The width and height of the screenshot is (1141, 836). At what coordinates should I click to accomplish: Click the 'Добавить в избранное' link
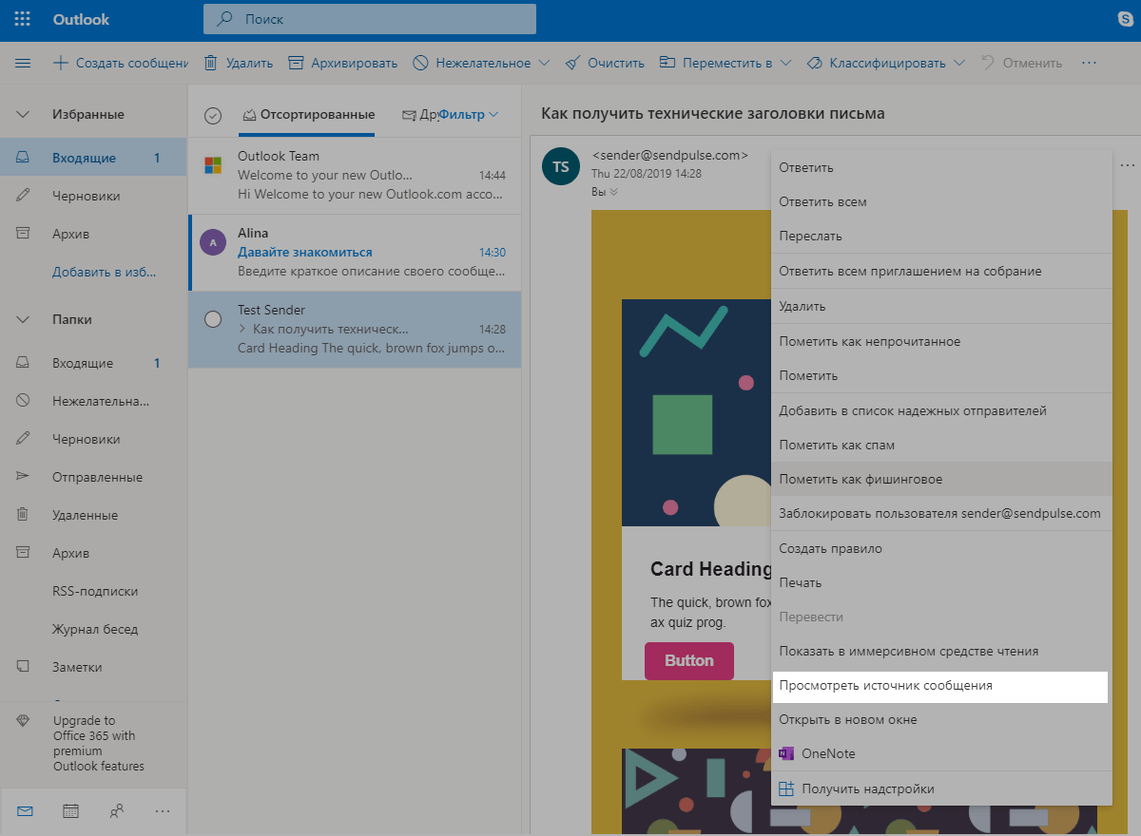click(104, 272)
